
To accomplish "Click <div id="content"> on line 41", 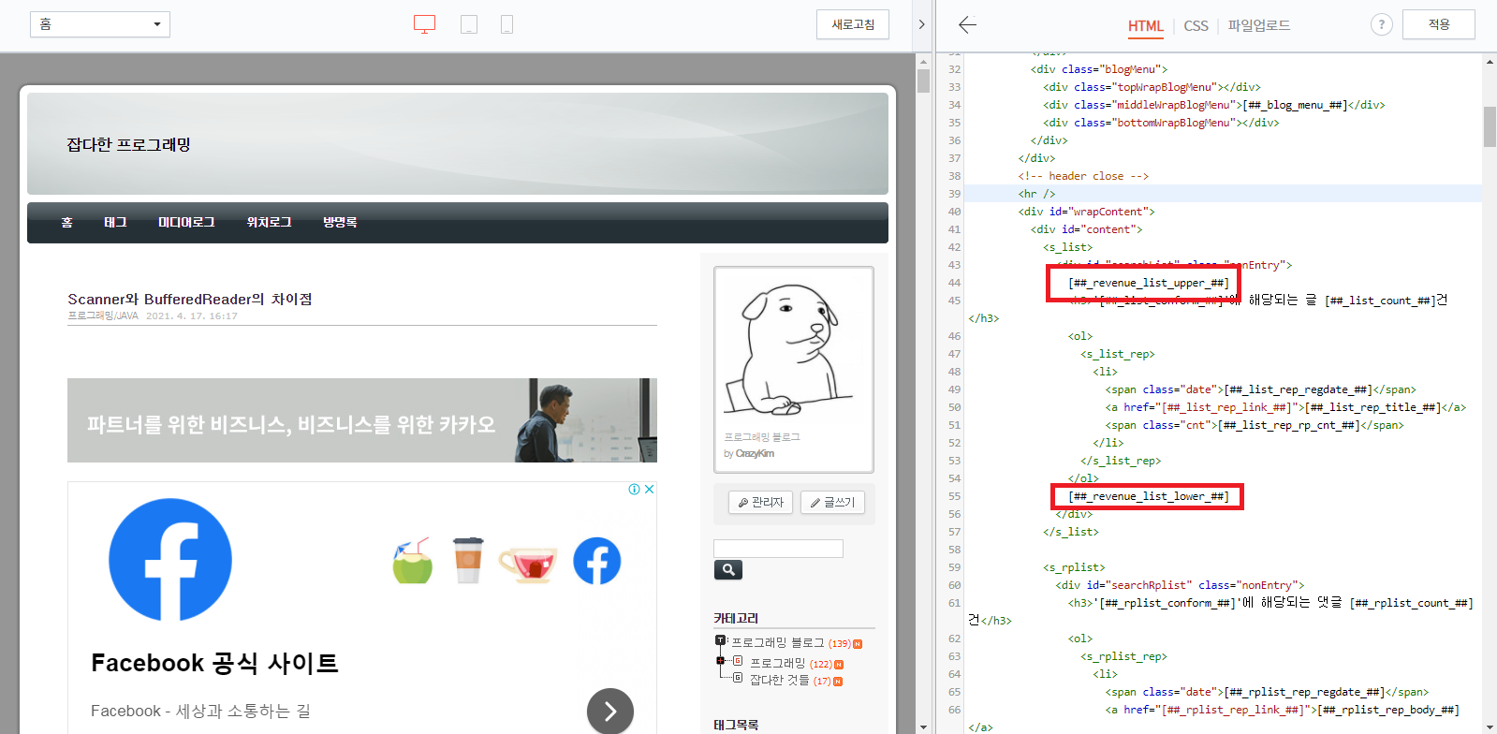I will [1087, 229].
